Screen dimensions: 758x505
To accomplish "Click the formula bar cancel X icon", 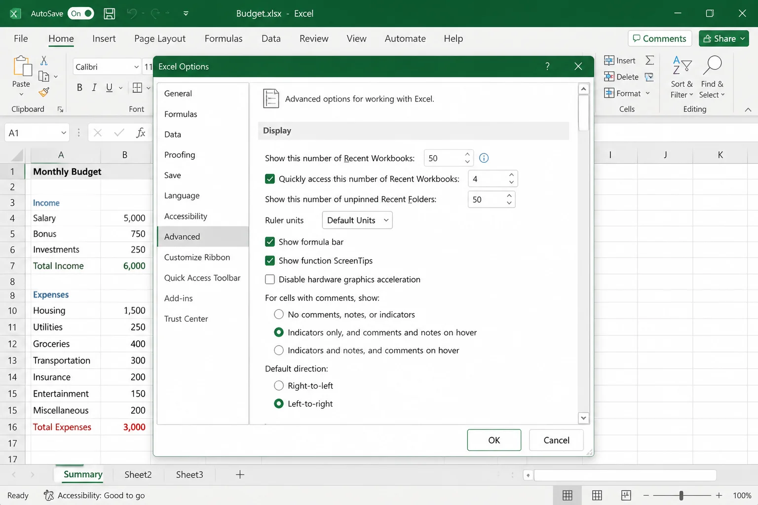I will (x=98, y=133).
